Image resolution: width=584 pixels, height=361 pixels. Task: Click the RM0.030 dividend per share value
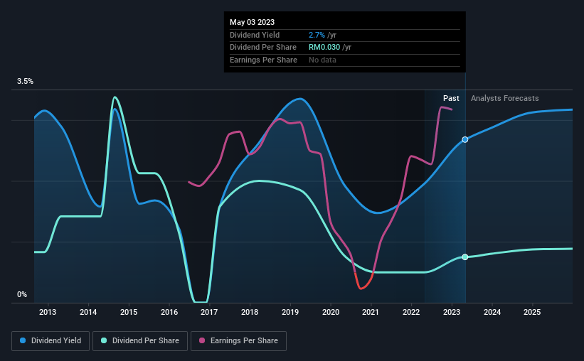pos(324,48)
